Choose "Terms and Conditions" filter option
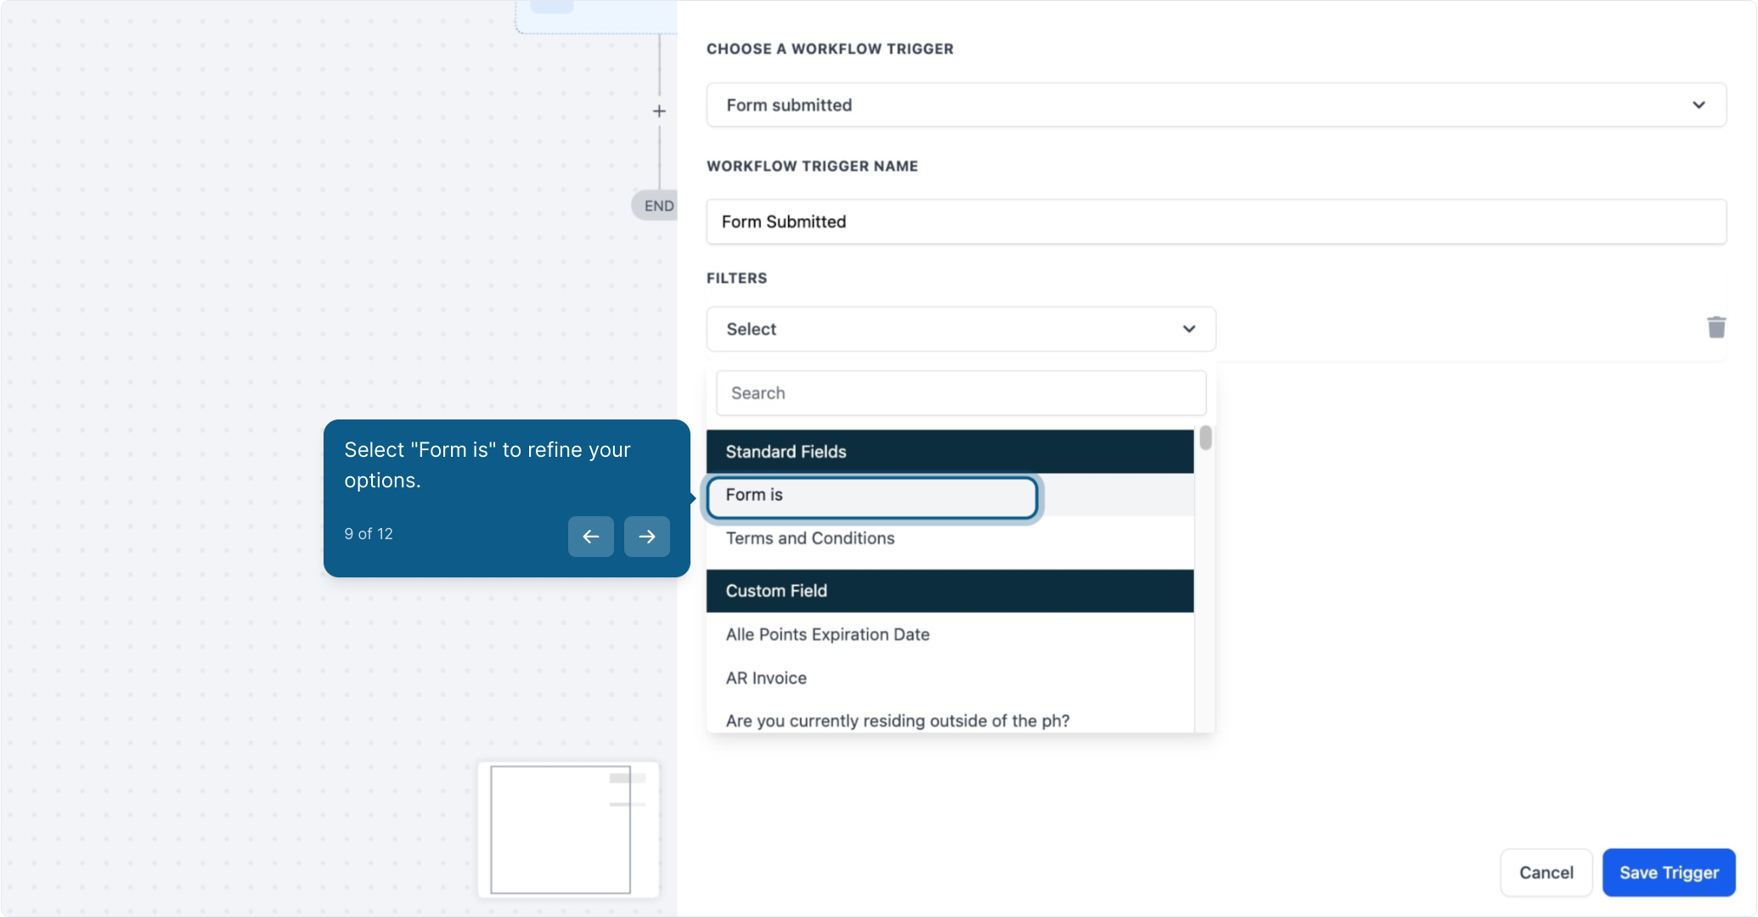This screenshot has height=917, width=1758. (x=949, y=538)
